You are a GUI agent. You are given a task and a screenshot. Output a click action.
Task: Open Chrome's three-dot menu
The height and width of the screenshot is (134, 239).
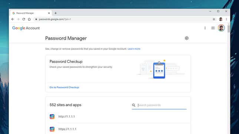click(226, 19)
